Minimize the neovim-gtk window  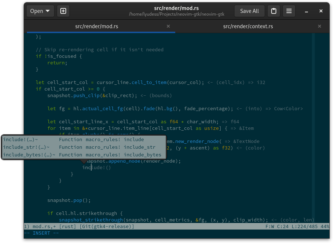[x=306, y=11]
